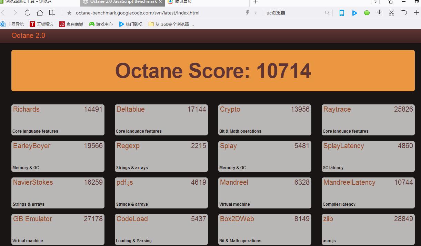Open the mobile phone assistant icon
Viewport: 421px width, 246px height.
342,13
